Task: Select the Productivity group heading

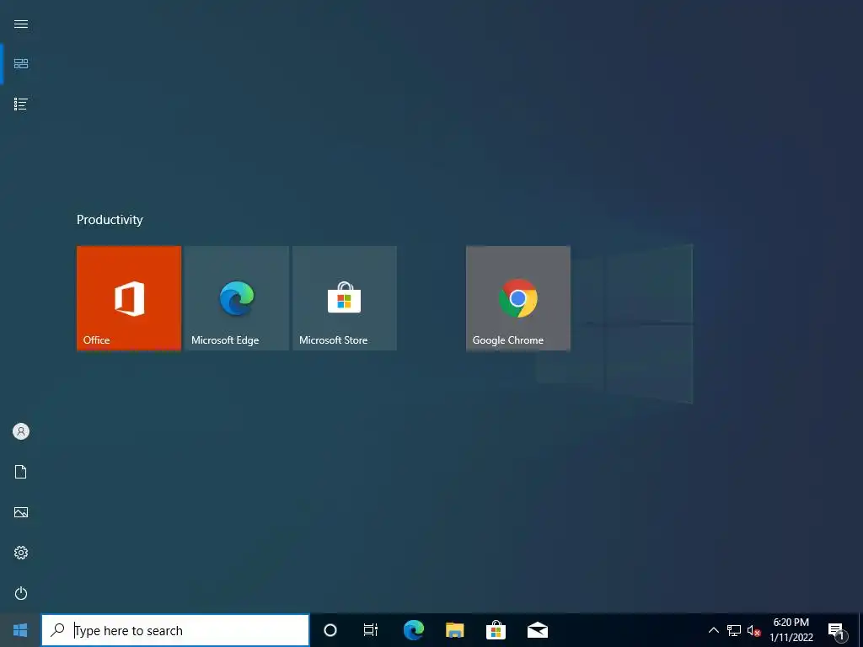Action: [x=110, y=220]
